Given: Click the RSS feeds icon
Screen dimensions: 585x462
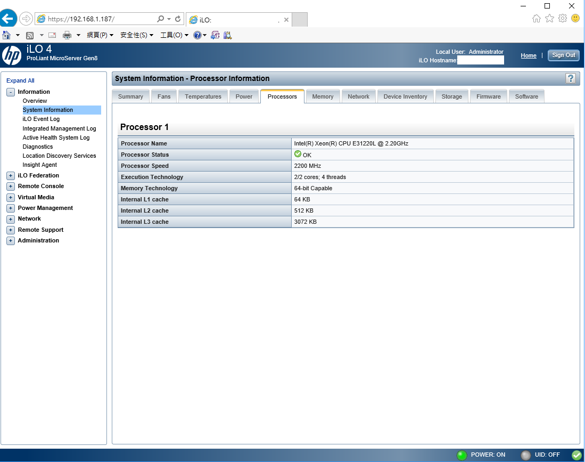Looking at the screenshot, I should [30, 35].
